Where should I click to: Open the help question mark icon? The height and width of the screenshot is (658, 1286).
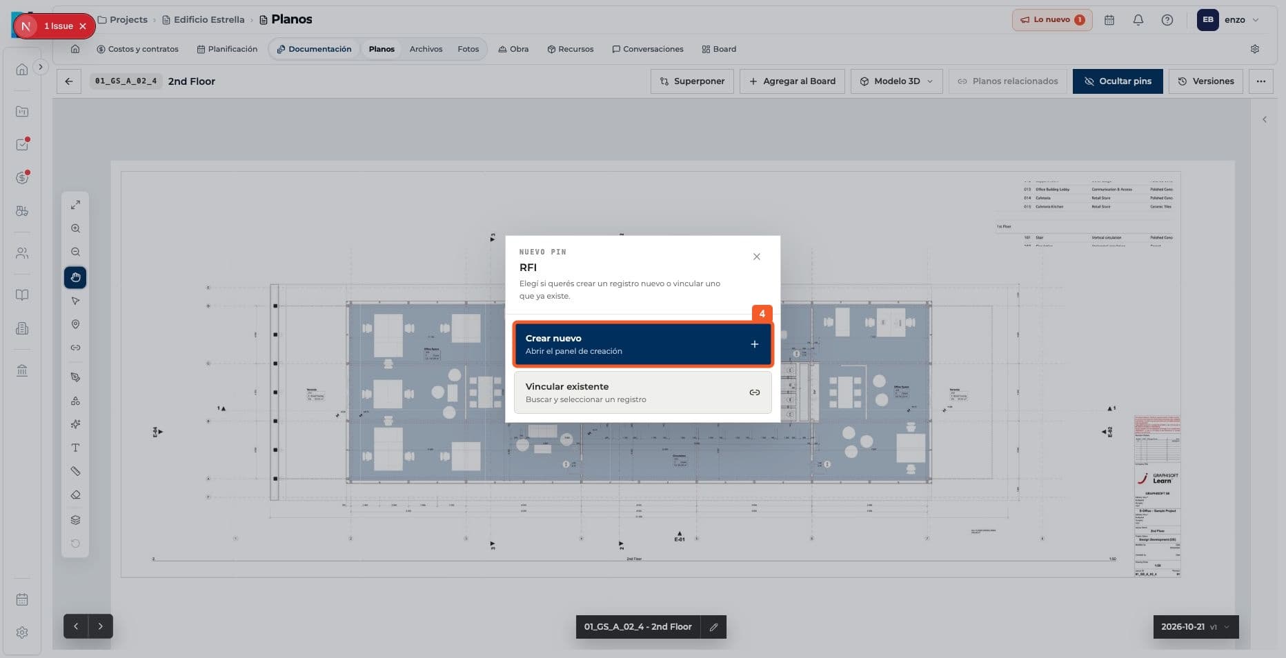coord(1167,20)
